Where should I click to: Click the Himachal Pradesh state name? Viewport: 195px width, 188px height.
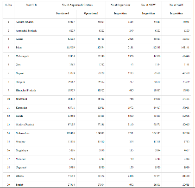click(25, 91)
